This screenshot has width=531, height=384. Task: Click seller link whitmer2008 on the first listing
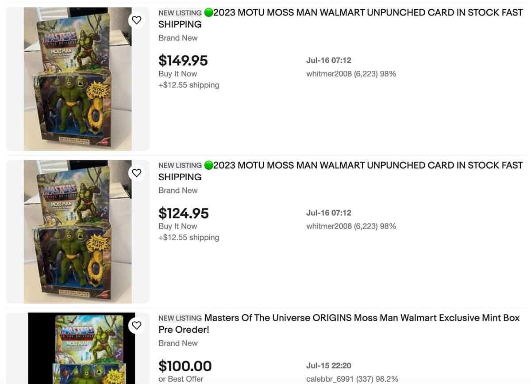[329, 73]
